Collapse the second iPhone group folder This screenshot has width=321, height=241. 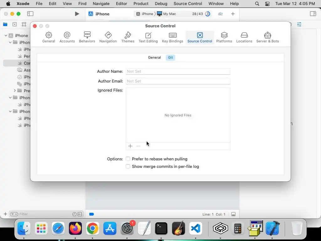coord(10,98)
